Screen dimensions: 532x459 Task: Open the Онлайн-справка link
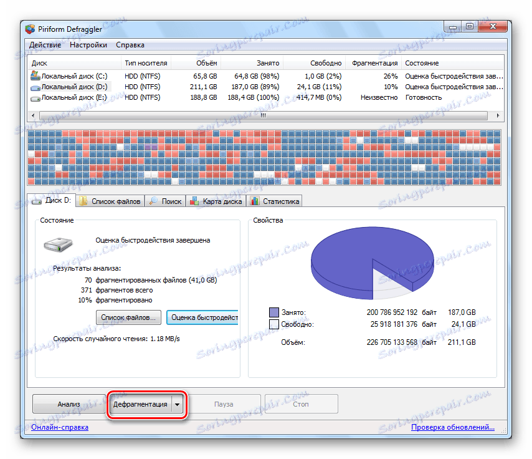coord(60,427)
